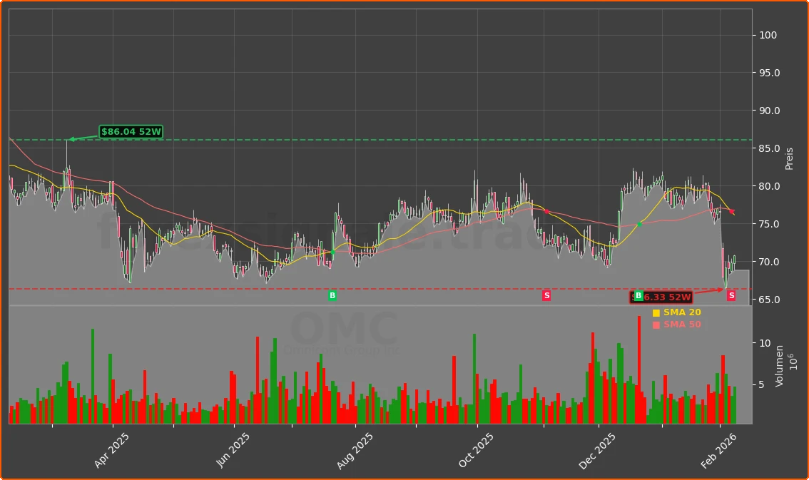This screenshot has height=480, width=809.
Task: Toggle the green dashed 52-week high line
Action: 357,139
